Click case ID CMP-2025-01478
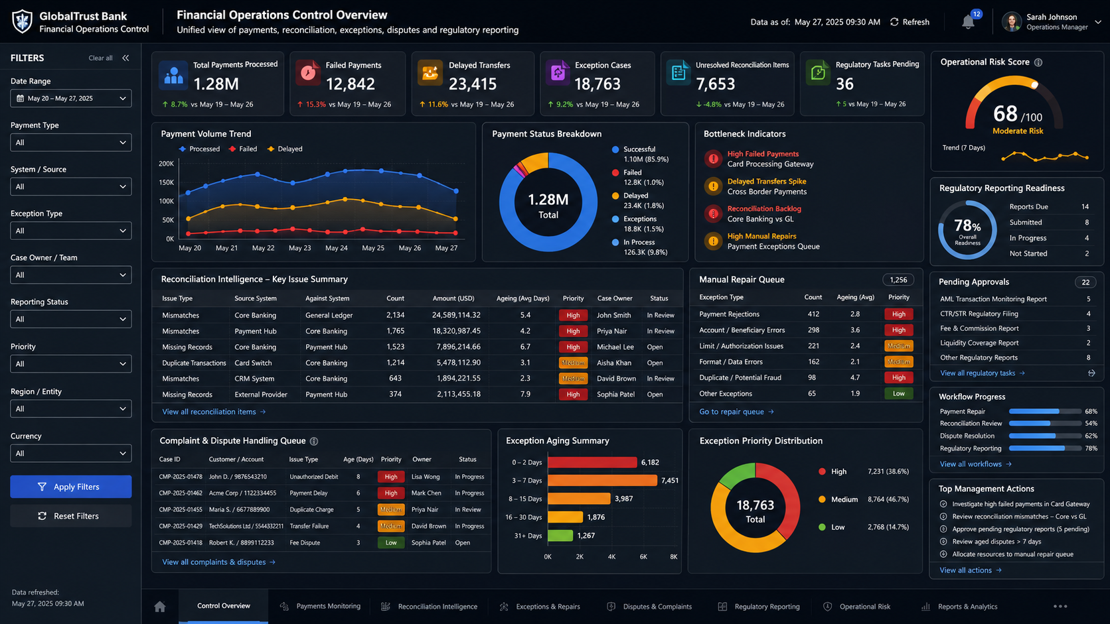 (x=181, y=477)
